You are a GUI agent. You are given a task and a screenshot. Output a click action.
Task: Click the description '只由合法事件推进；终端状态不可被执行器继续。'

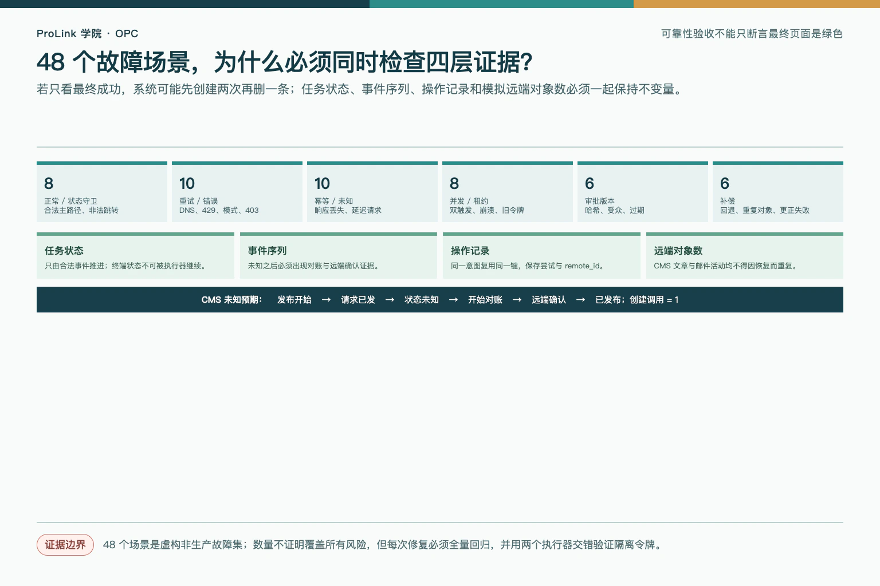tap(127, 266)
